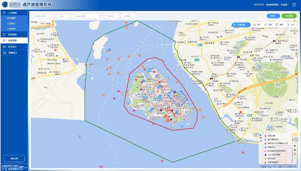Expand the blue 新增 dropdown button

click(273, 16)
